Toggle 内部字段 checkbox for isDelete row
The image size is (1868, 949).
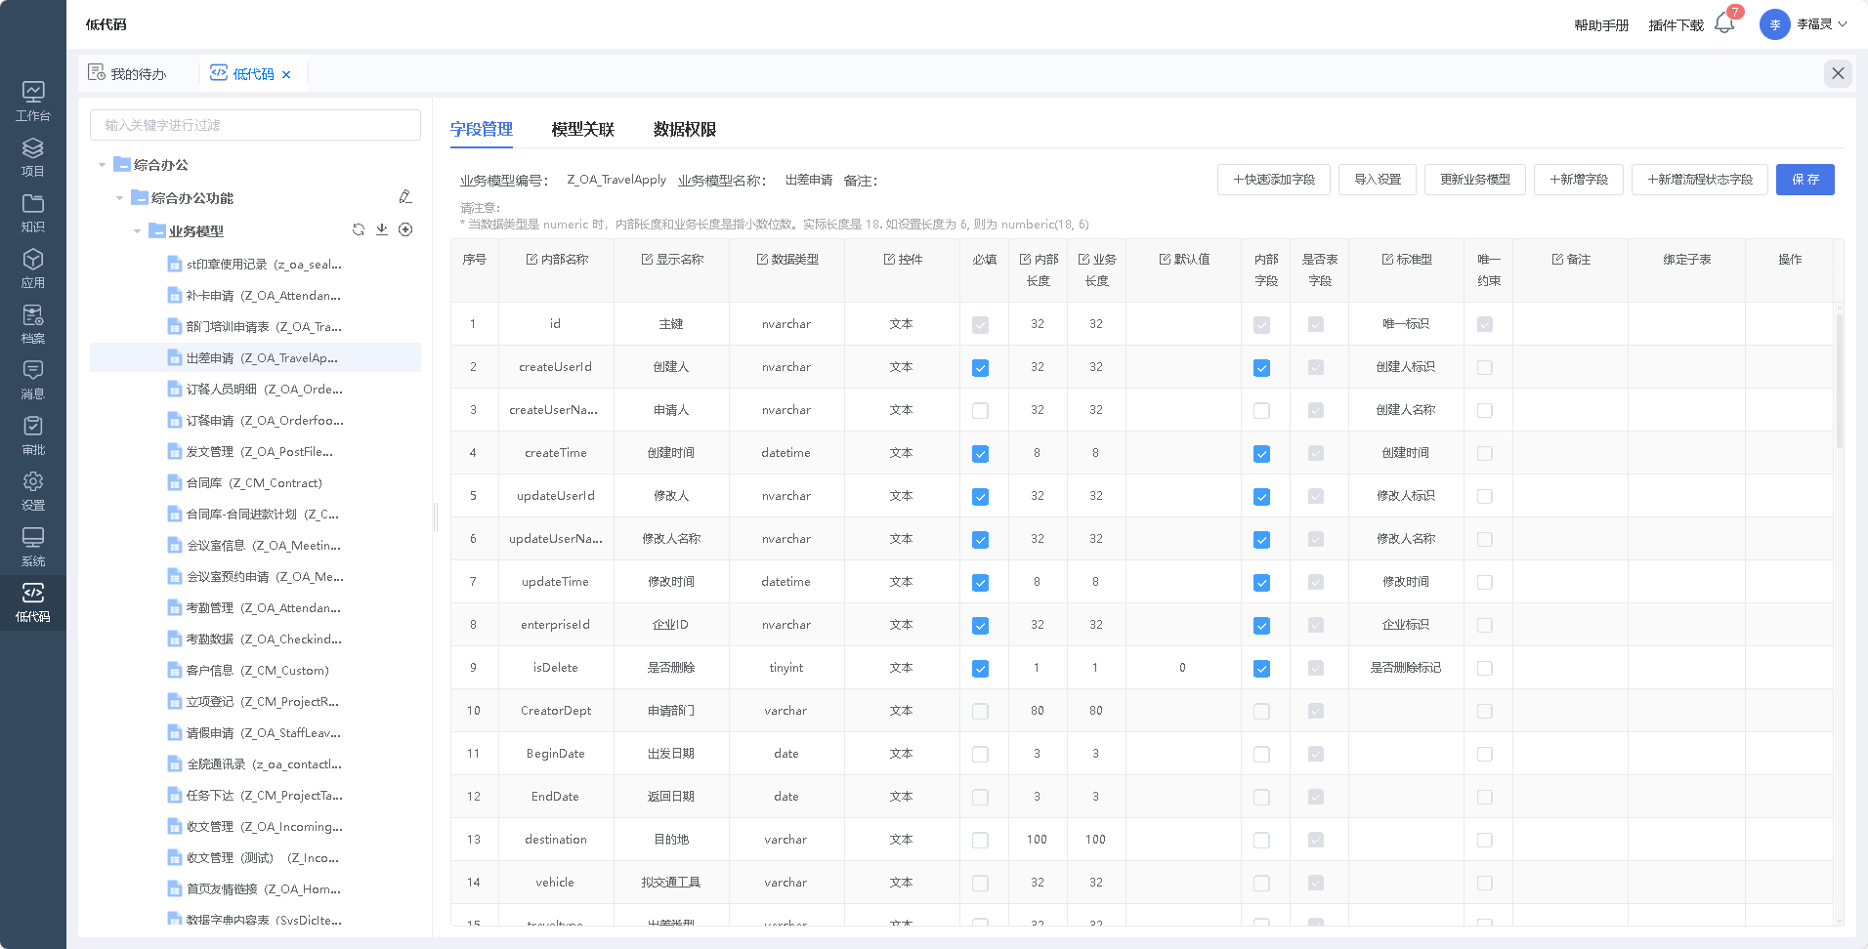point(1261,669)
